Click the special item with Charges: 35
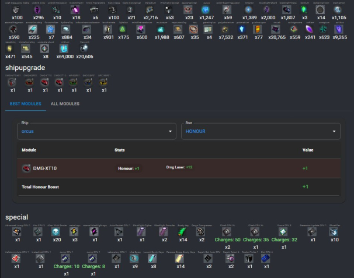354x278 pixels. (x=255, y=232)
